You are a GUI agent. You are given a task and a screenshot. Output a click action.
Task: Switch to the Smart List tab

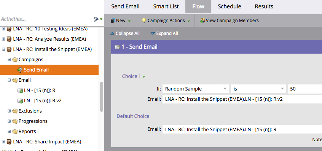tap(166, 6)
